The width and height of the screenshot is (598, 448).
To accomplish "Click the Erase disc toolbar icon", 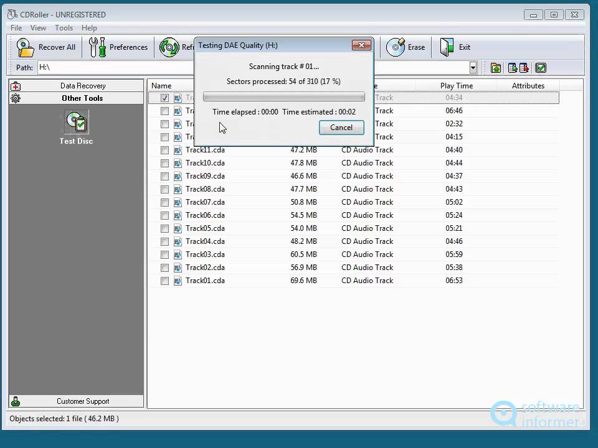I will tap(396, 47).
